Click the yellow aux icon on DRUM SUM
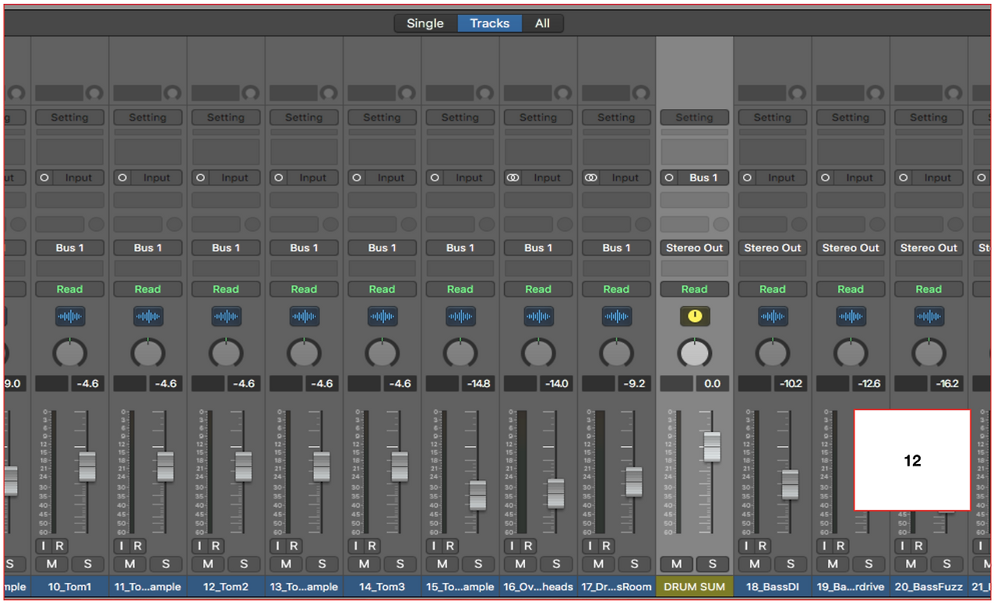The height and width of the screenshot is (608, 997). tap(695, 317)
